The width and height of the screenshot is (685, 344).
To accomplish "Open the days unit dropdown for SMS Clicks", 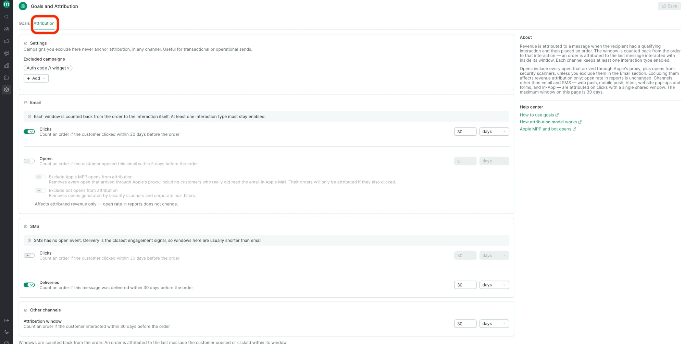I will tap(494, 256).
